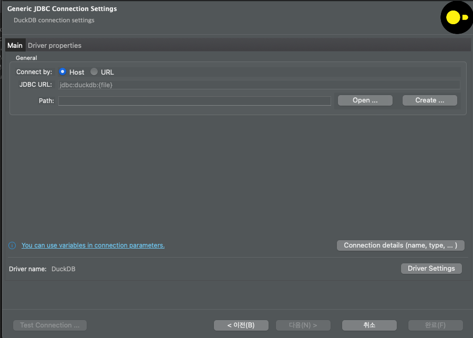The image size is (473, 338).
Task: Select the Host radio button
Action: click(x=63, y=72)
